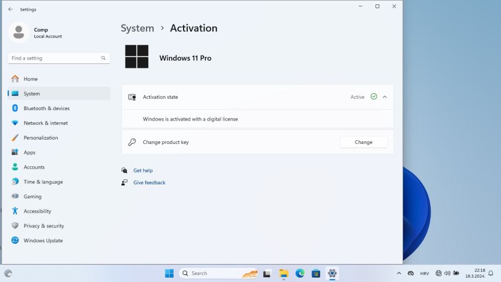Open Accounts settings
Viewport: 501px width, 282px height.
click(59, 167)
